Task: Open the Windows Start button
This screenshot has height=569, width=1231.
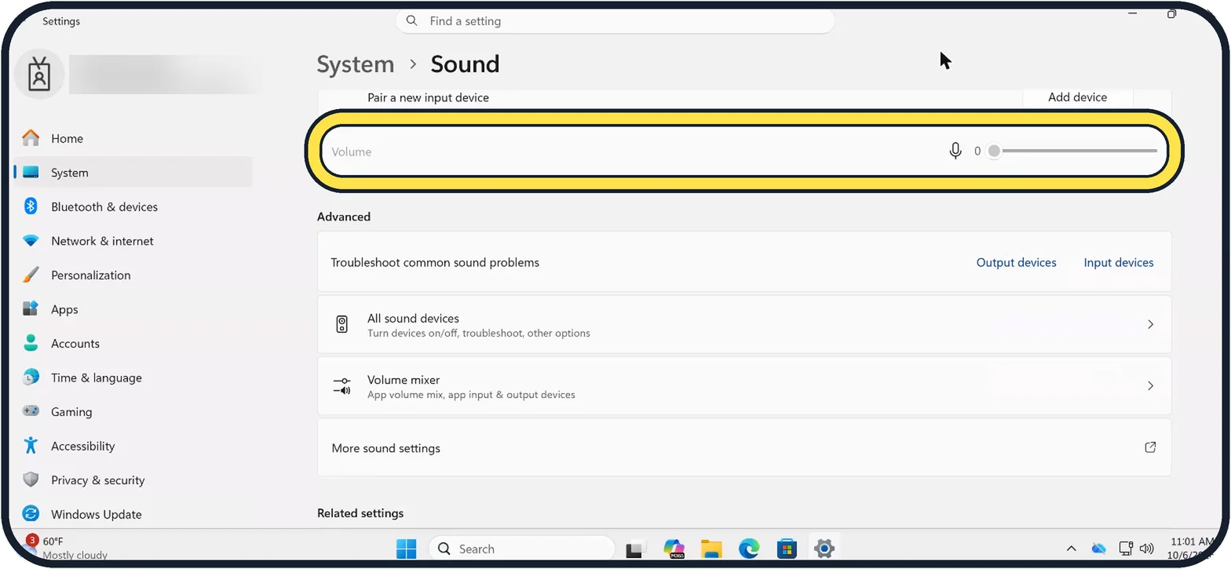Action: pyautogui.click(x=407, y=549)
